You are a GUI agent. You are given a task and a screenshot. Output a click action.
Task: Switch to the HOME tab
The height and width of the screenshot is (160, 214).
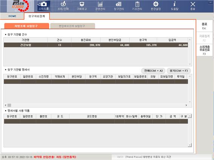(12, 16)
